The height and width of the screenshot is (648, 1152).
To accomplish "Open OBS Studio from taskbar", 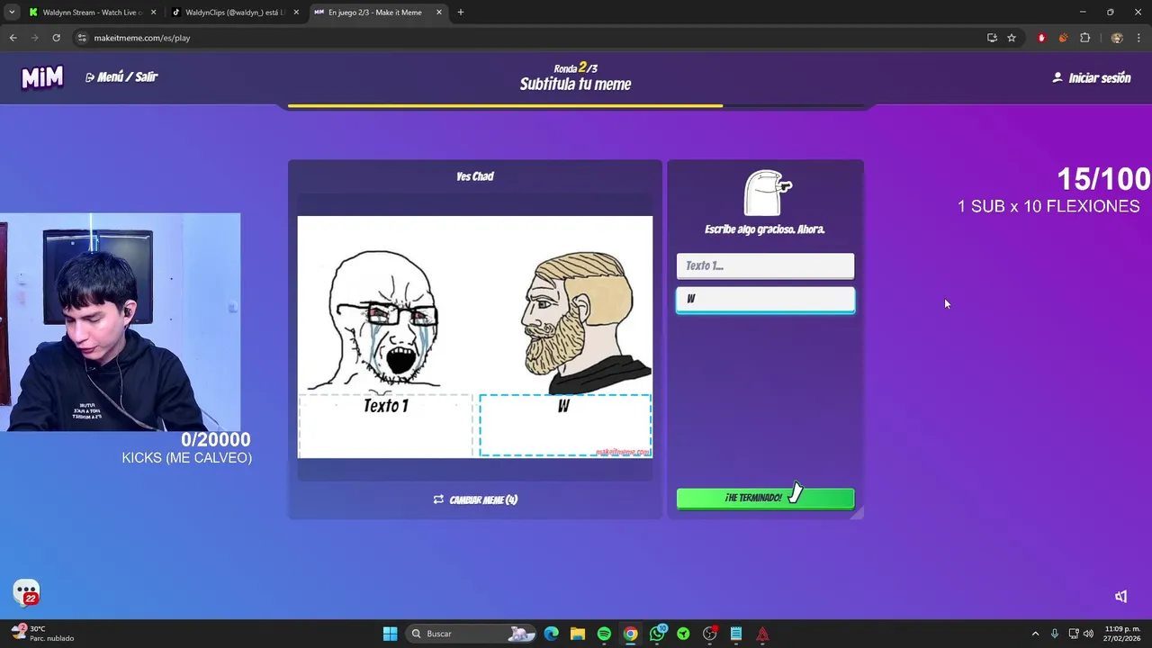I will coord(710,634).
